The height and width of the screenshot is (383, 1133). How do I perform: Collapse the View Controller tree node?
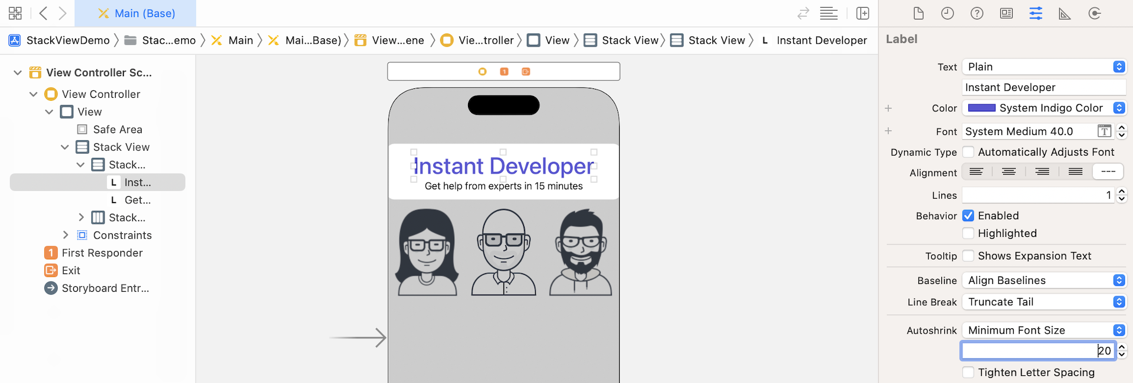tap(34, 94)
